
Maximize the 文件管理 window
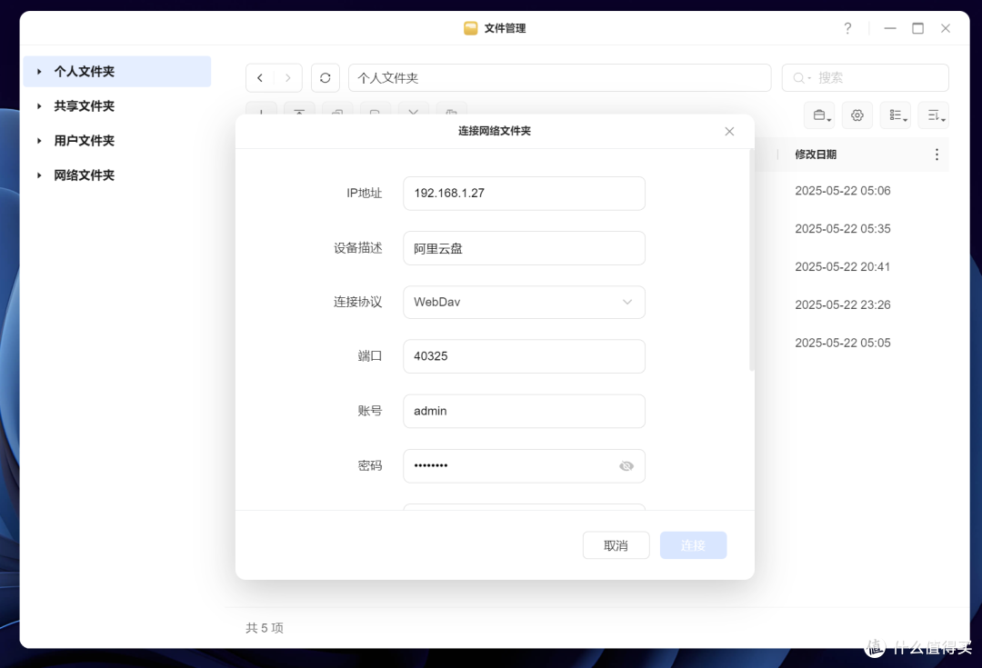(x=917, y=28)
